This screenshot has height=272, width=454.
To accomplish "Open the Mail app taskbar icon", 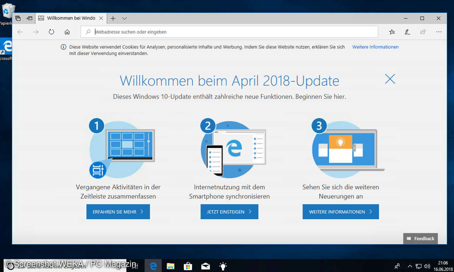I will tap(205, 266).
